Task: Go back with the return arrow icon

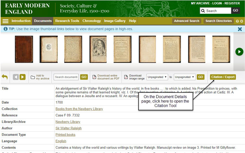Action: [x=5, y=77]
